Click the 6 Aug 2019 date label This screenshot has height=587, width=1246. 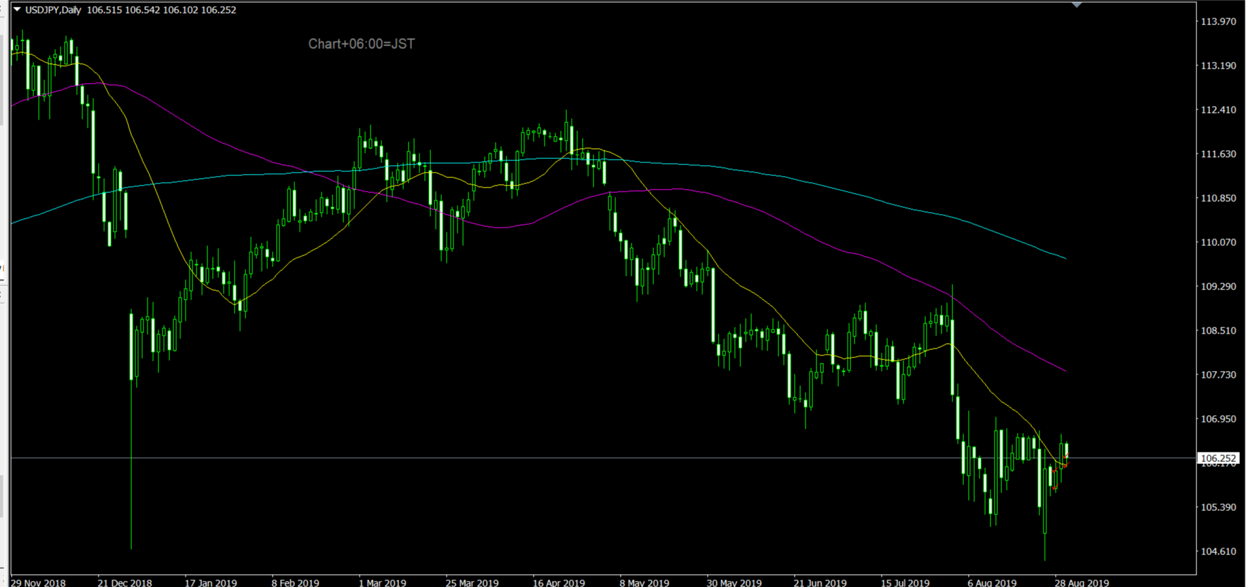[992, 582]
